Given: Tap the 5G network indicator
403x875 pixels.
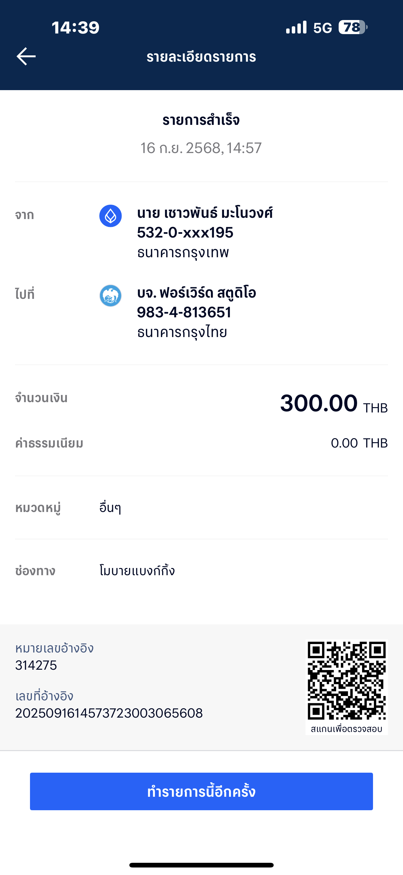Looking at the screenshot, I should click(322, 28).
